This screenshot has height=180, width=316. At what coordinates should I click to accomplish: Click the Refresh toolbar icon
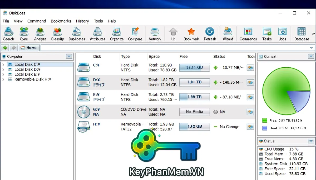pyautogui.click(x=210, y=34)
